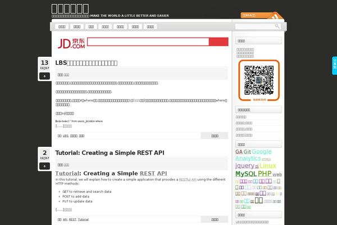Click the read-more button of the LBS post
337x225 pixels.
(x=215, y=136)
